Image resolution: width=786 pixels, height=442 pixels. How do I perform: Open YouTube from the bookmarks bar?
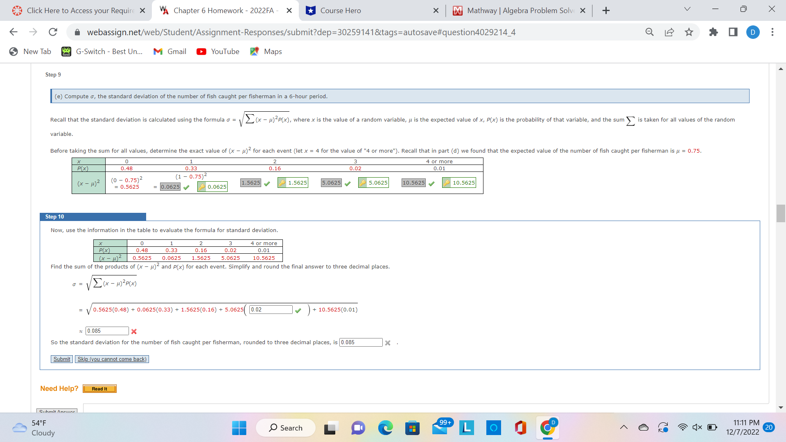coord(217,51)
